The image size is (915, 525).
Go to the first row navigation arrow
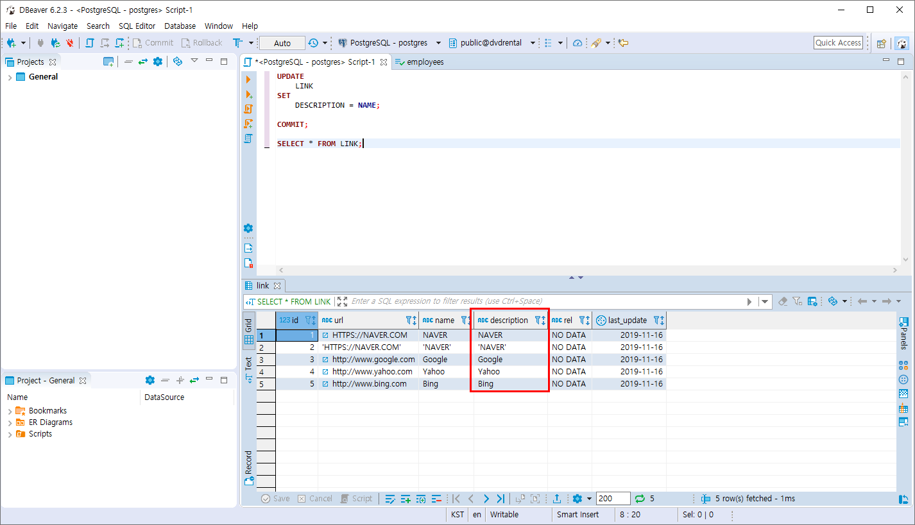click(456, 499)
